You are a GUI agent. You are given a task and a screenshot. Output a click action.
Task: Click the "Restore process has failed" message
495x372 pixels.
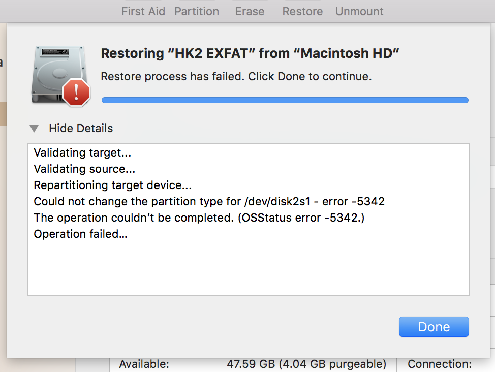236,76
